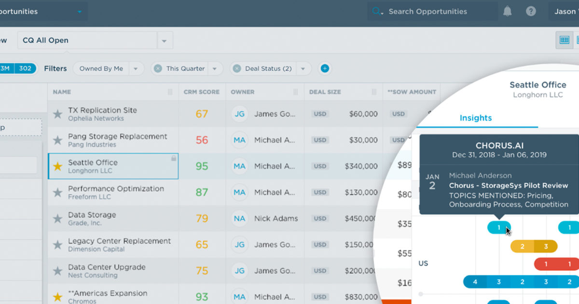This screenshot has width=579, height=304.
Task: Expand the CQ All Open view dropdown
Action: [x=164, y=41]
